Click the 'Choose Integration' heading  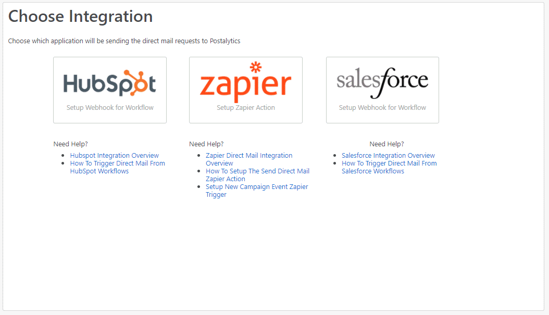[80, 17]
